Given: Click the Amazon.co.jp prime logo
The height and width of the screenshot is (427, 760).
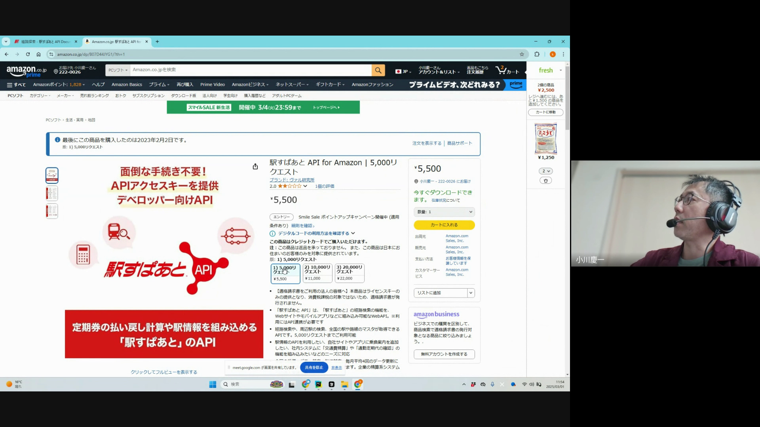Looking at the screenshot, I should coord(26,71).
